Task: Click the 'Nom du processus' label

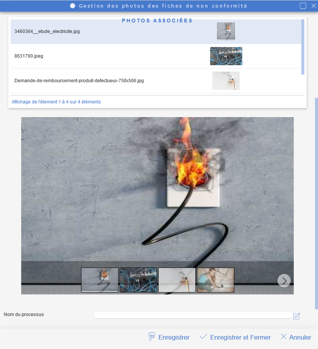Action: (24, 315)
